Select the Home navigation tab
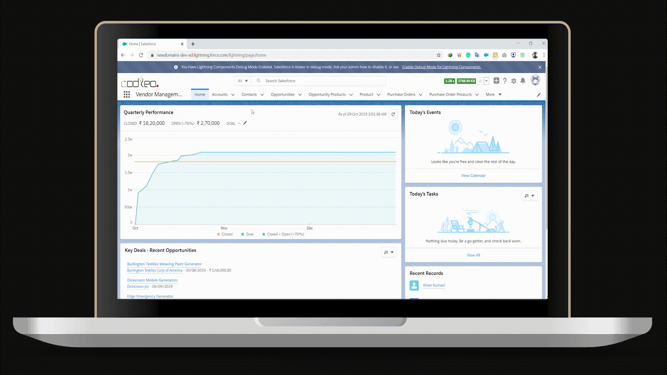The image size is (667, 375). click(x=200, y=94)
